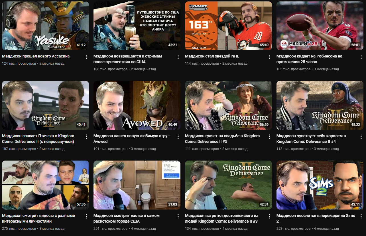Image resolution: width=366 pixels, height=236 pixels.
Task: Open the Madden NFL 25 thumbnail
Action: (320, 26)
